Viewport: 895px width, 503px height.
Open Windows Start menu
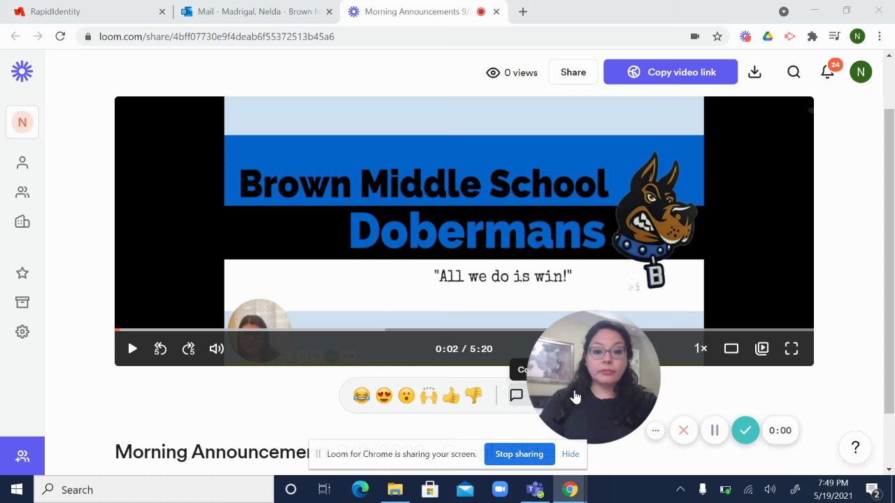point(17,490)
